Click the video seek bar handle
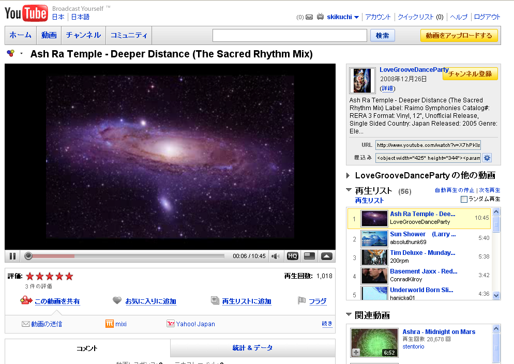Viewport: 514px width, 364px height. pos(28,256)
